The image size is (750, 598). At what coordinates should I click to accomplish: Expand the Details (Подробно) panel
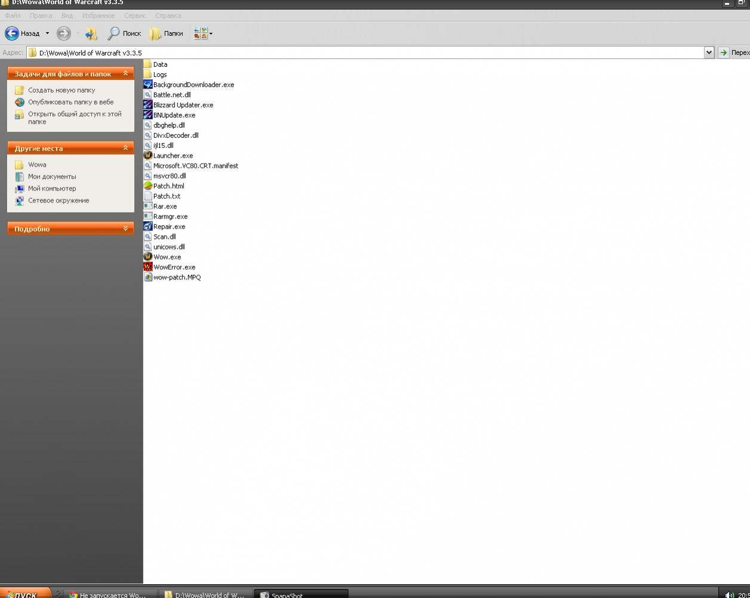click(x=125, y=229)
